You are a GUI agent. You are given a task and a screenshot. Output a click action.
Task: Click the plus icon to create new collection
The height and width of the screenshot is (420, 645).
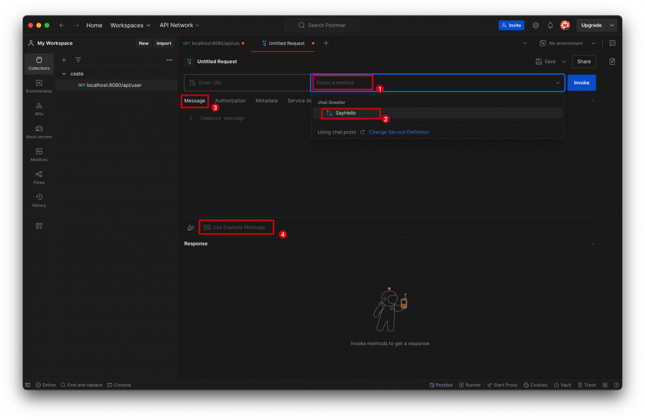(x=64, y=60)
